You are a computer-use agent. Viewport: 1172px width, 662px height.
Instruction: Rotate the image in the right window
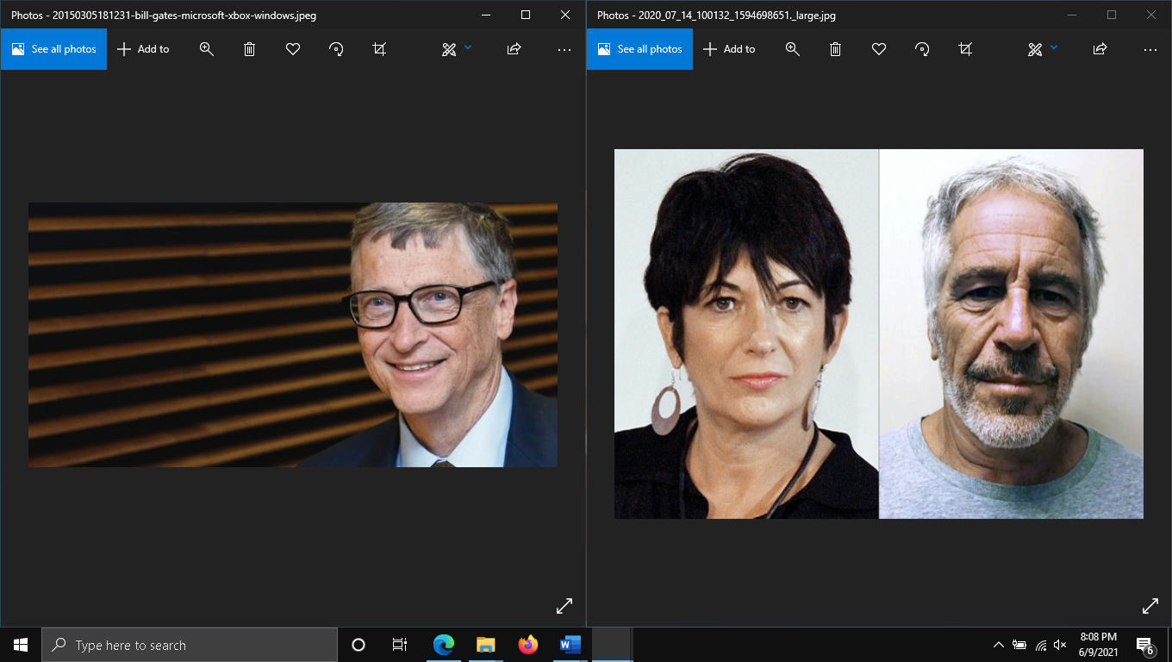[x=922, y=49]
